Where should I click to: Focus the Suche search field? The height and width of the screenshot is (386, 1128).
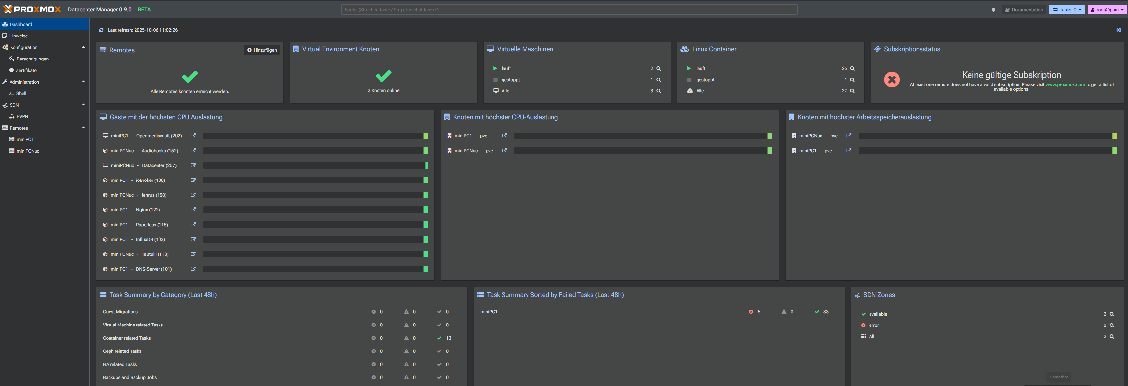point(569,10)
